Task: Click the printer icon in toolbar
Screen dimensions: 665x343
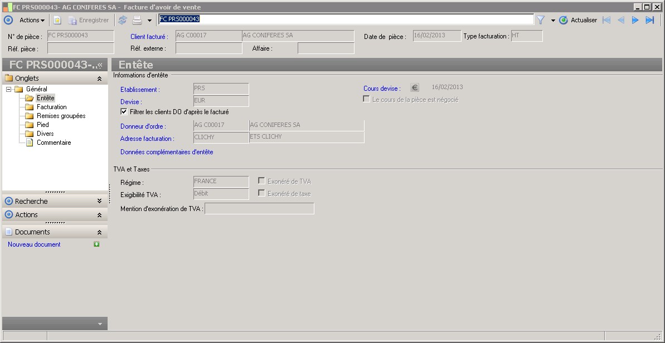Action: click(x=137, y=20)
